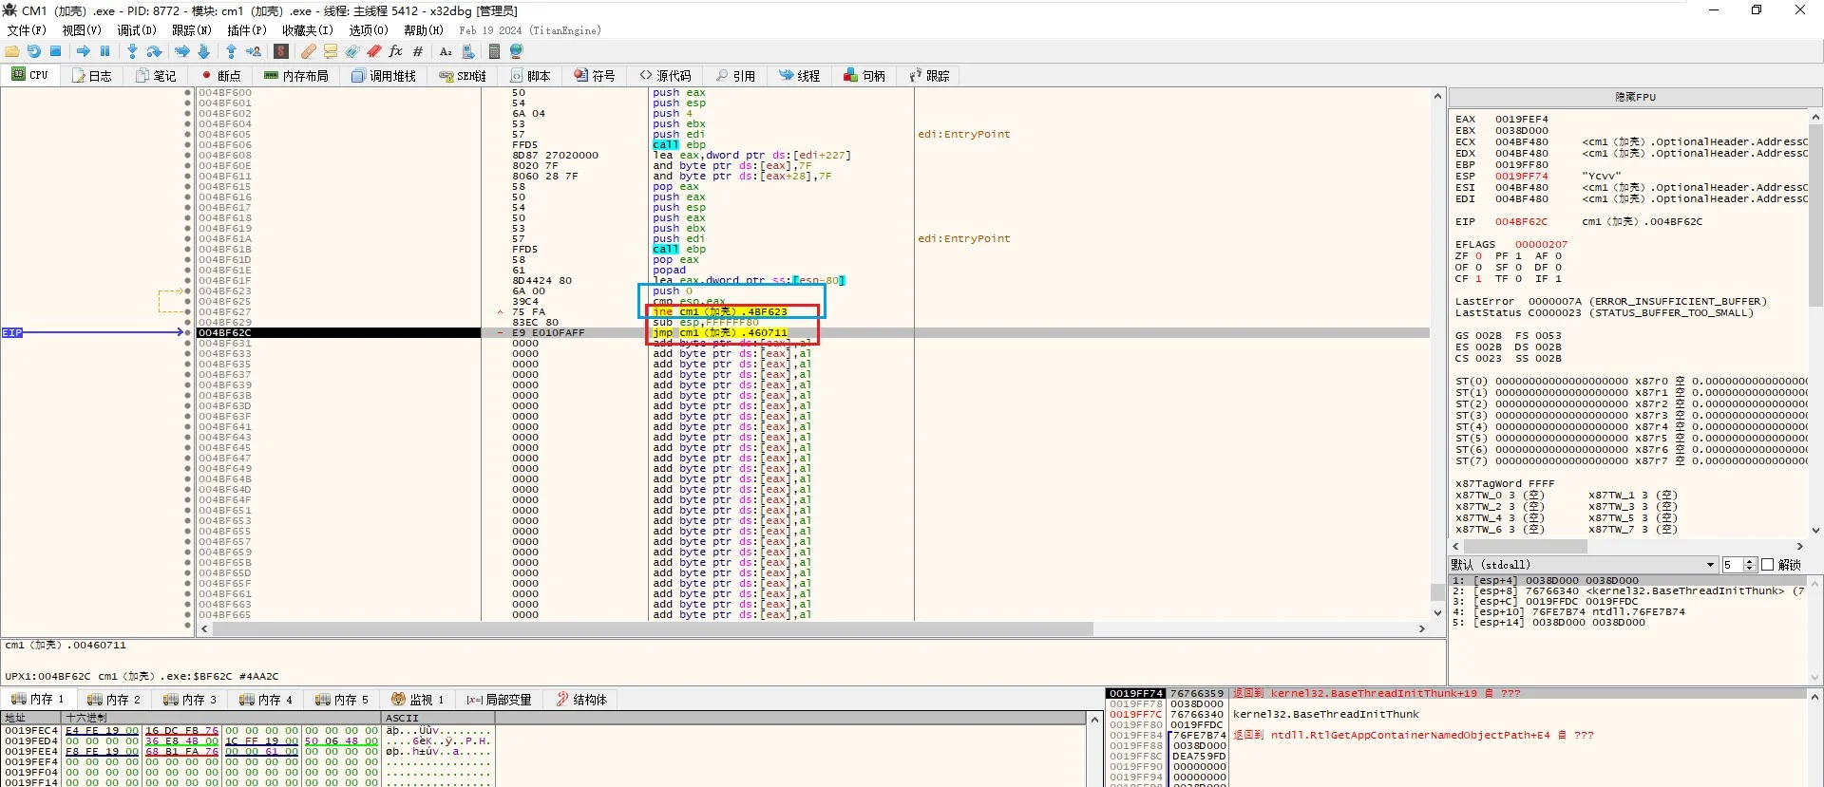
Task: Click the EIP register value 004BF62C
Action: pyautogui.click(x=1521, y=222)
